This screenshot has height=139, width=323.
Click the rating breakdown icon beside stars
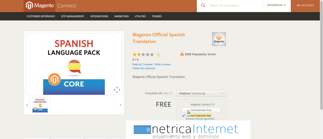coord(159,55)
